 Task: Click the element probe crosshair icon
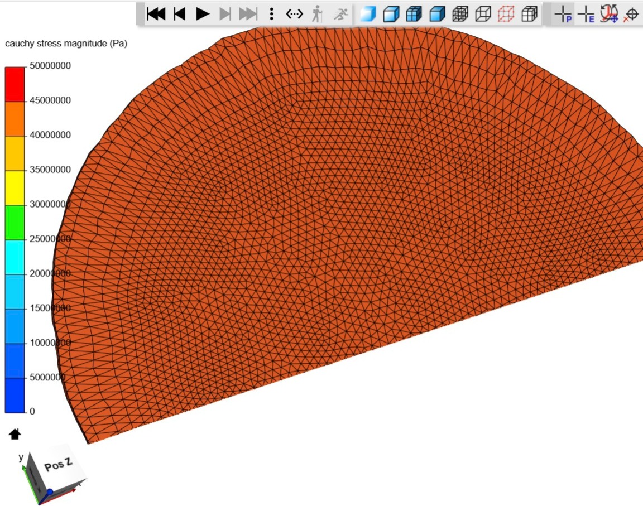coord(586,14)
